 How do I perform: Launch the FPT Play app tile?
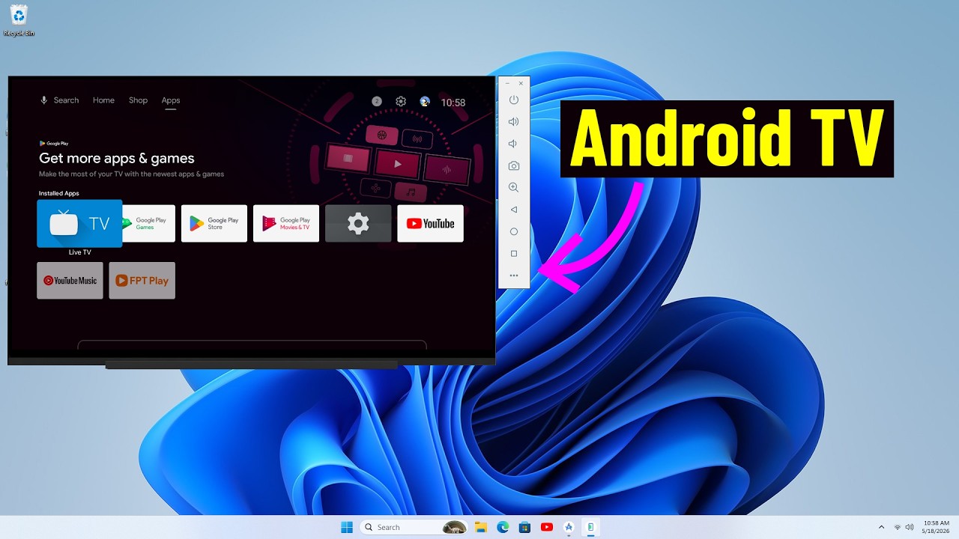(x=142, y=281)
